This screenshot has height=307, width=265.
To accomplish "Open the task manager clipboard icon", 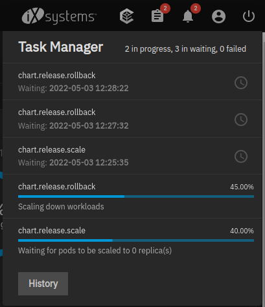I will (x=157, y=16).
